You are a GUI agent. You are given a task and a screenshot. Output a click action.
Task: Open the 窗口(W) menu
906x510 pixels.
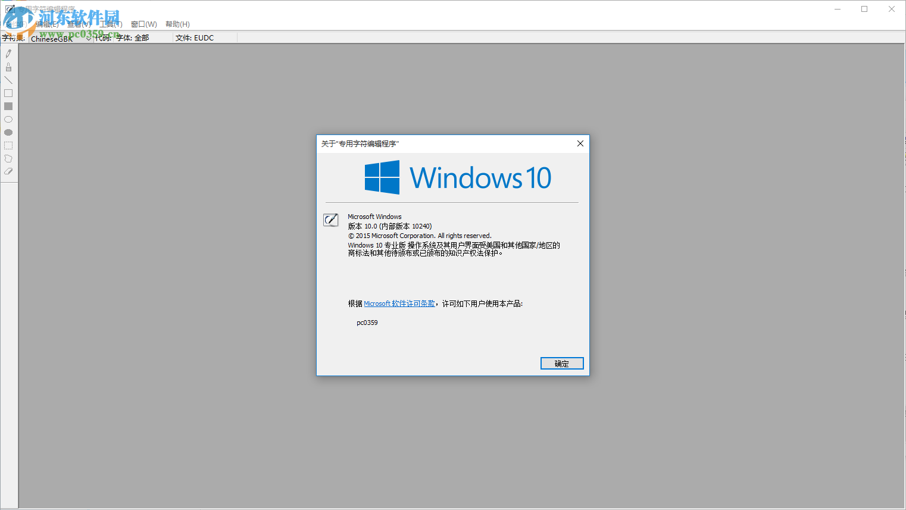click(144, 24)
